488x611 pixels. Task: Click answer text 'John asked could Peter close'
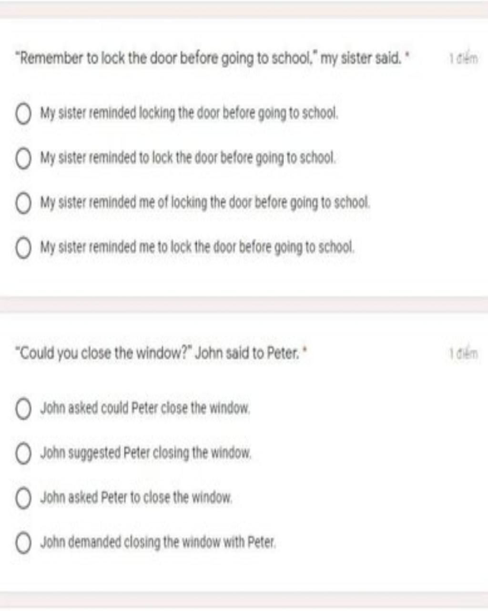[x=145, y=409]
